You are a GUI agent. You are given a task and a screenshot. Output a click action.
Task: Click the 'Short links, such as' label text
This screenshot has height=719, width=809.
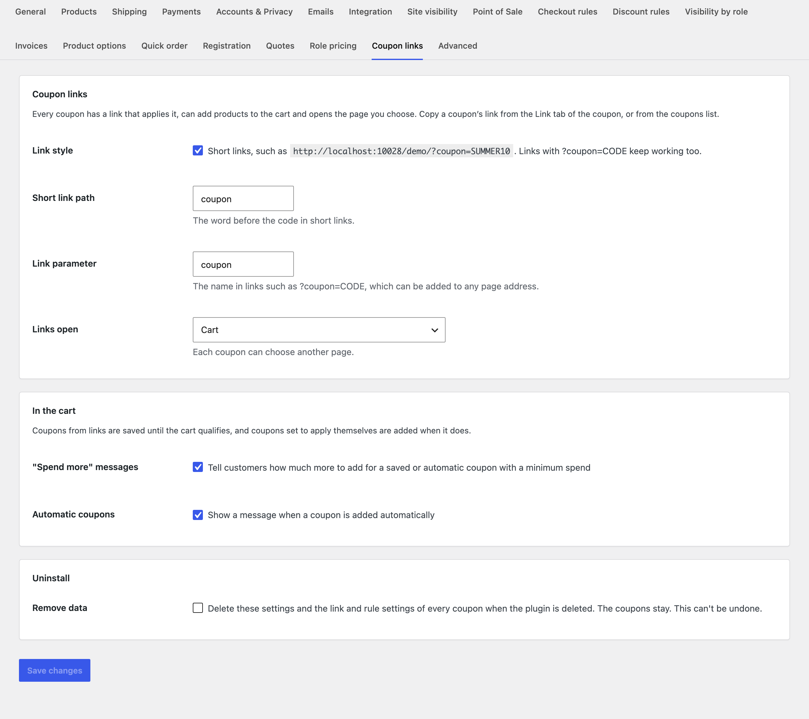pyautogui.click(x=247, y=151)
